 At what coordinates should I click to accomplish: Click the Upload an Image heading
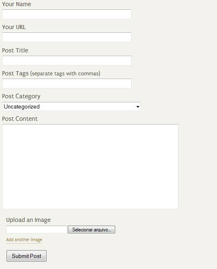click(29, 220)
